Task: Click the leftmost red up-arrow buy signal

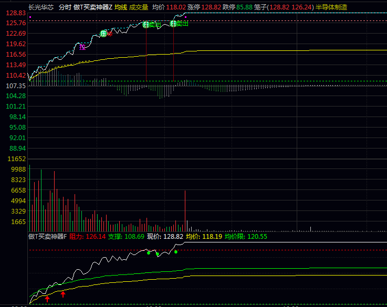Action: coord(47,299)
